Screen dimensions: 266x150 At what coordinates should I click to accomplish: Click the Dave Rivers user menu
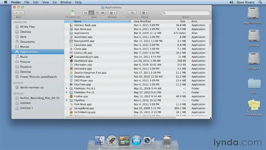pos(245,2)
